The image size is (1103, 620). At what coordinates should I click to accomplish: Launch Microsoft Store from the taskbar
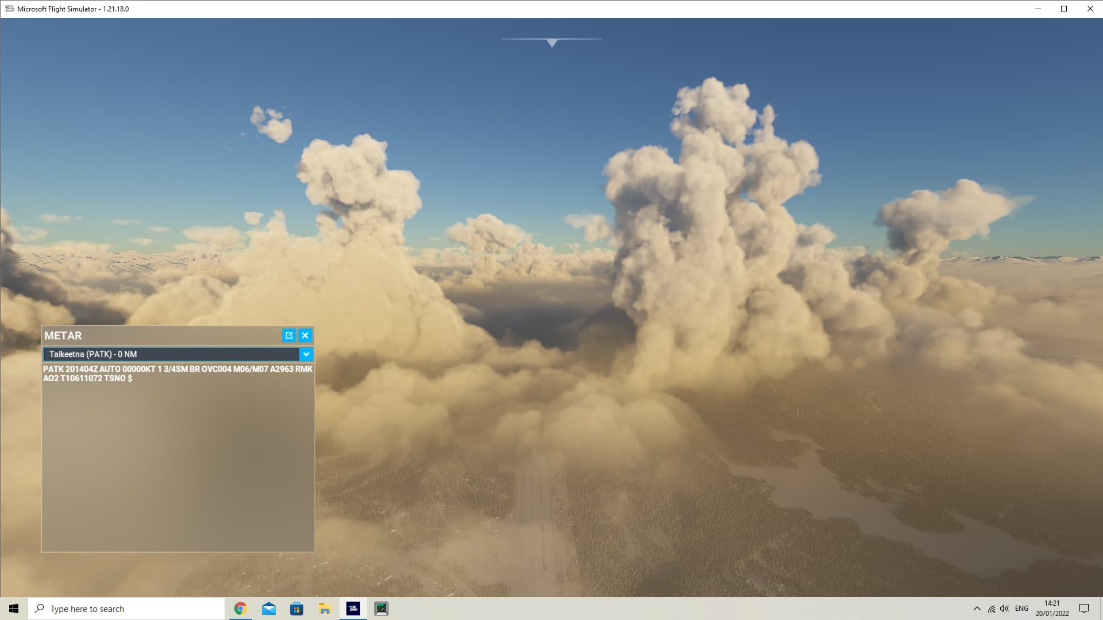[x=296, y=609]
